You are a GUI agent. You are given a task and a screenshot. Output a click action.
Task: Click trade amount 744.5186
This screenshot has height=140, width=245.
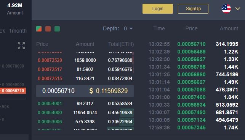coord(227,74)
